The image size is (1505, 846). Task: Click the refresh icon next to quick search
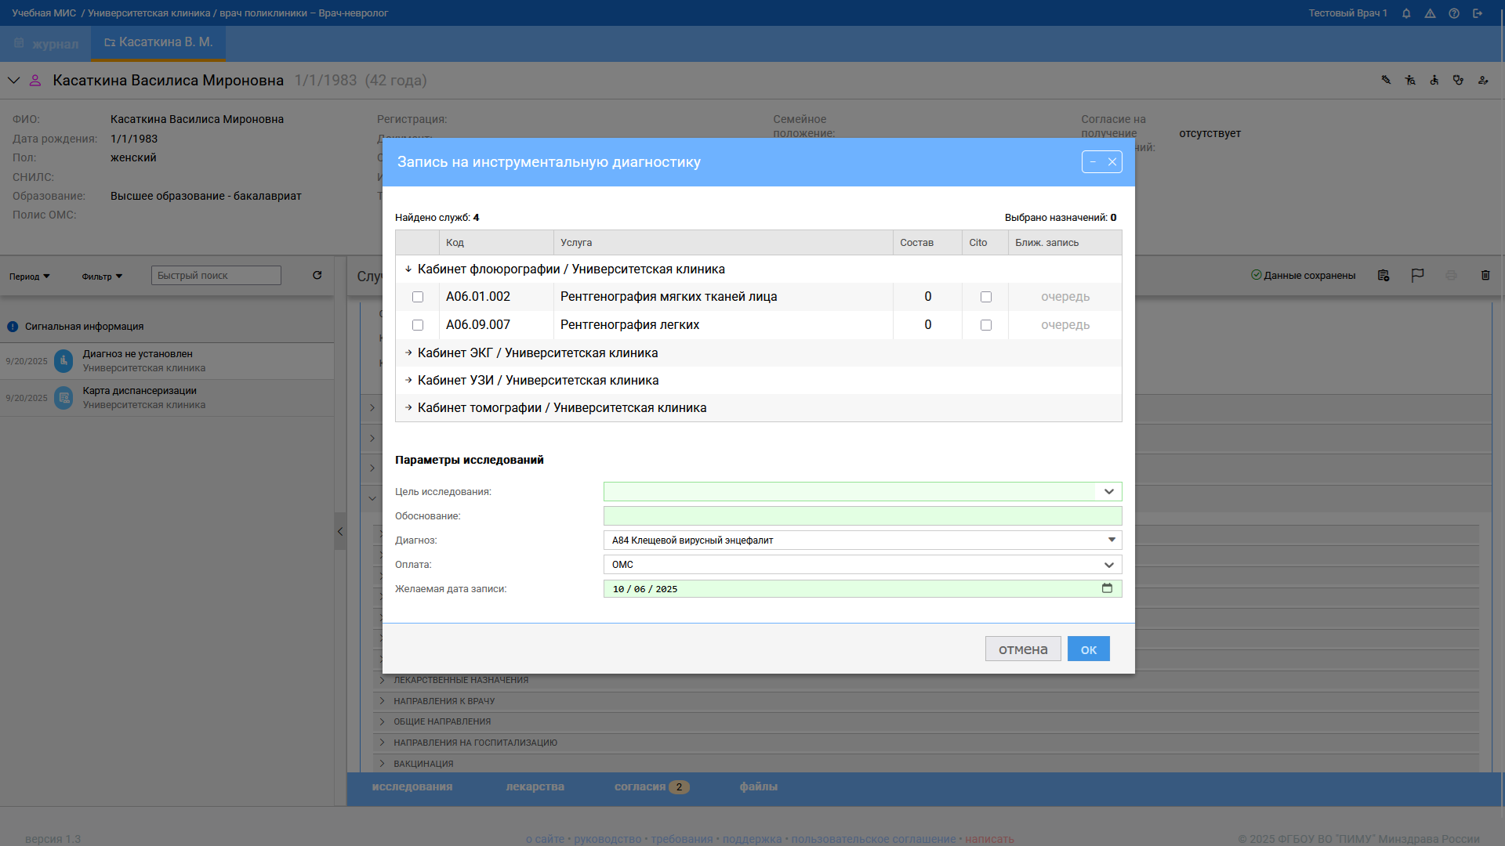(317, 275)
